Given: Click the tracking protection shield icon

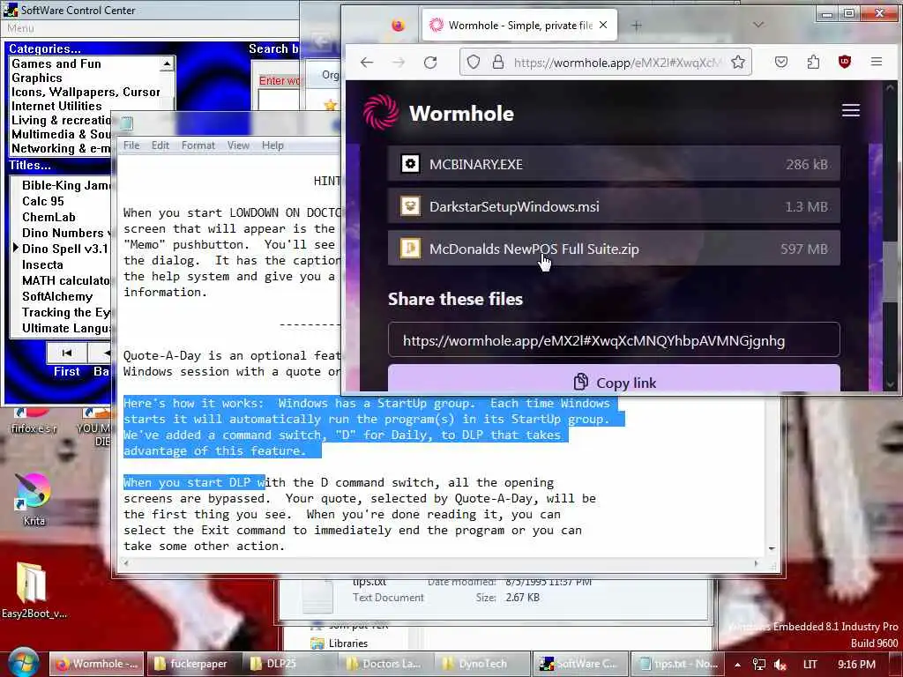Looking at the screenshot, I should point(474,63).
